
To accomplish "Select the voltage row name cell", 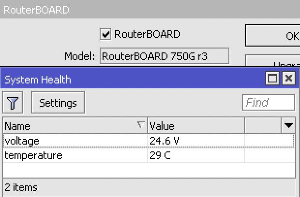I will click(x=75, y=141).
